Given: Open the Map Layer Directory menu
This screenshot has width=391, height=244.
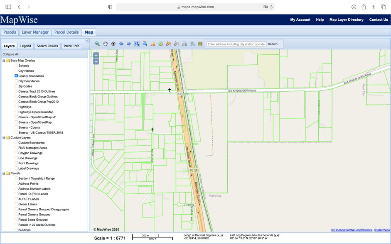Looking at the screenshot, I should pos(347,20).
